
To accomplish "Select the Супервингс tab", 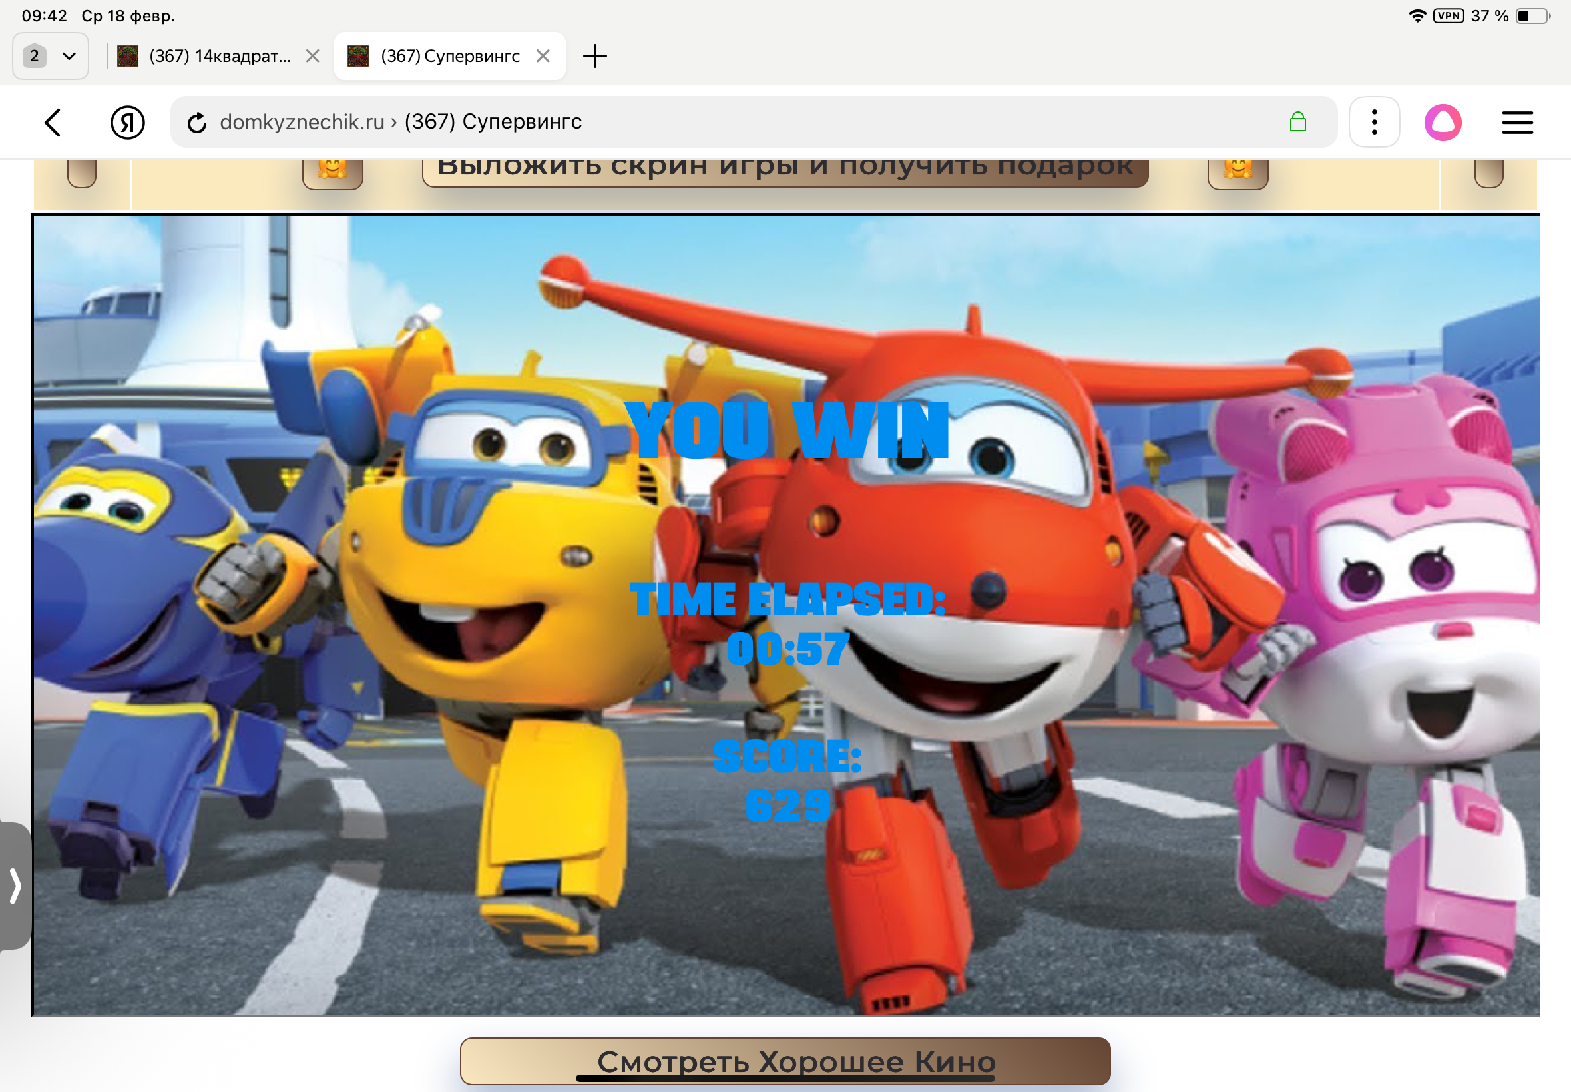I will coord(449,56).
